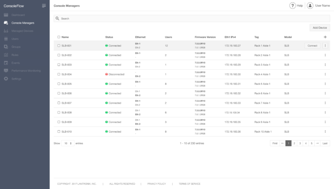The width and height of the screenshot is (334, 189).
Task: Go to page 3 in pagination
Action: [x=300, y=143]
